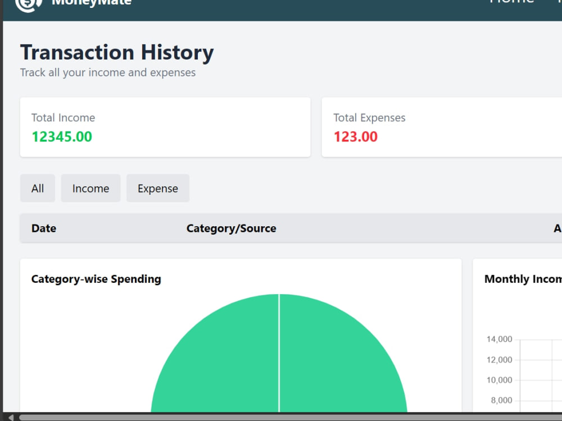Click the Category-wise Spending title
This screenshot has width=562, height=421.
(96, 279)
